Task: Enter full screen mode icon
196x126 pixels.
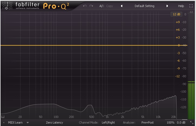Action: point(191,6)
